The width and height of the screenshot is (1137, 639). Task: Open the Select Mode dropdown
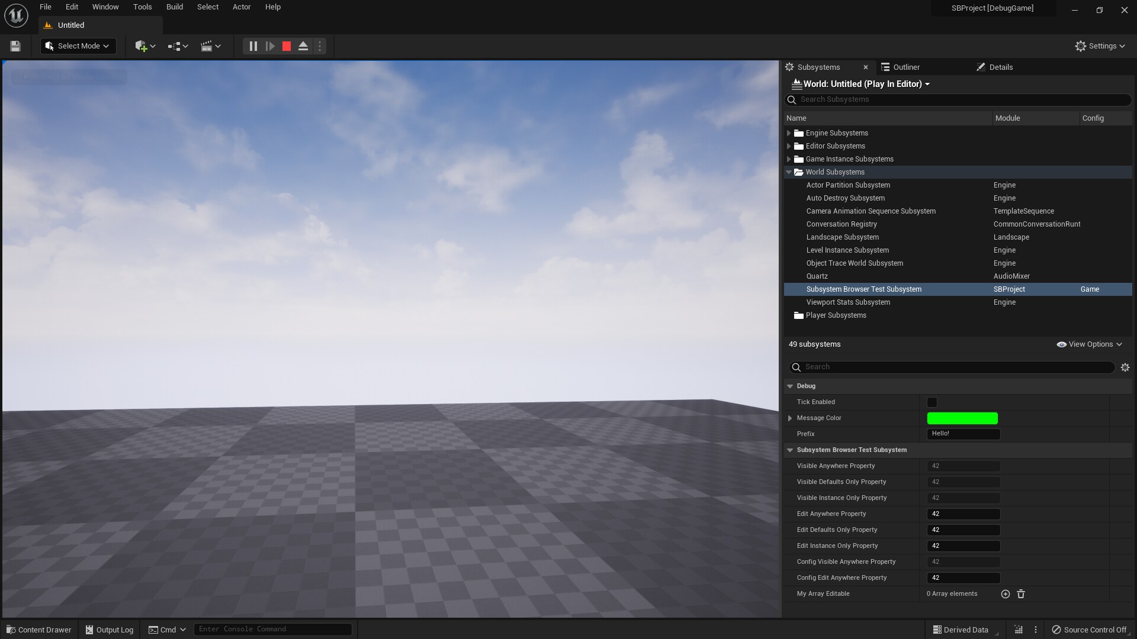[x=78, y=46]
